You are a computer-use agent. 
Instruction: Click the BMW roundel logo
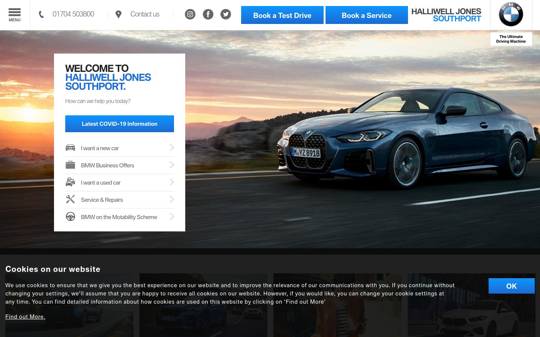point(511,15)
